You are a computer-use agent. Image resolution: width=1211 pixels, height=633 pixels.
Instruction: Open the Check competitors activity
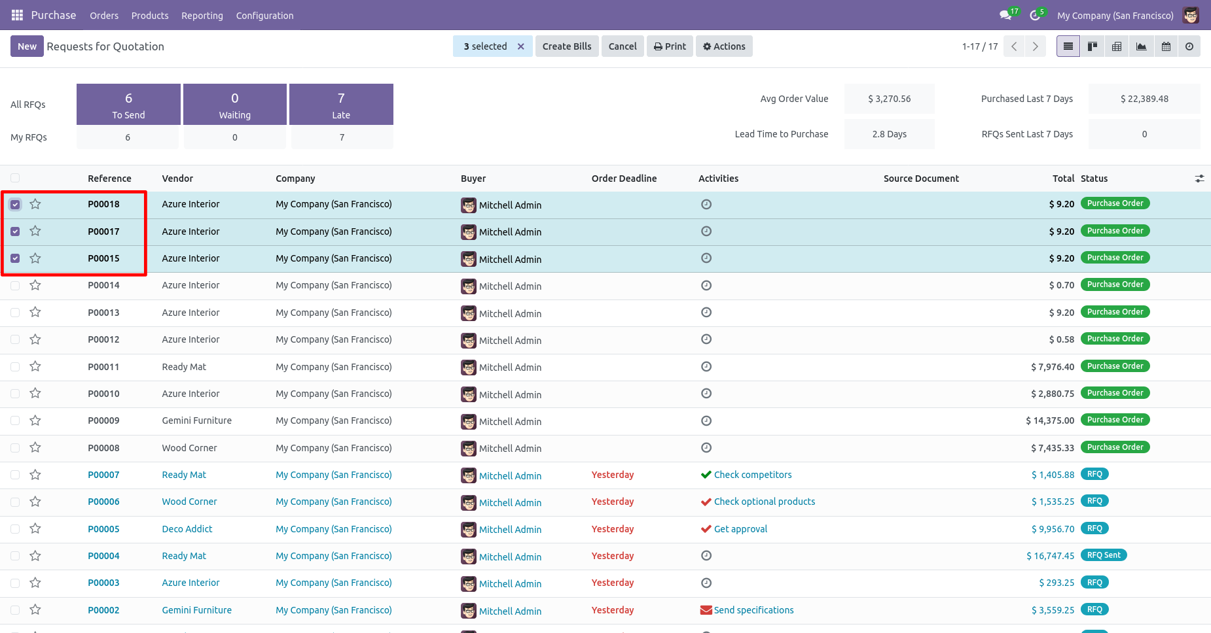click(753, 475)
